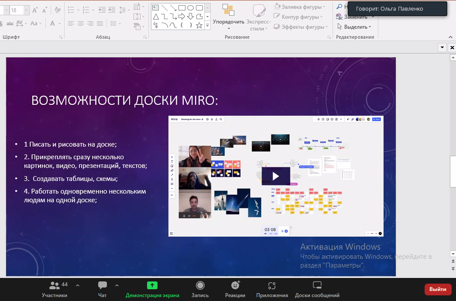Image resolution: width=456 pixels, height=301 pixels.
Task: Open the text direction menu
Action: (x=139, y=7)
